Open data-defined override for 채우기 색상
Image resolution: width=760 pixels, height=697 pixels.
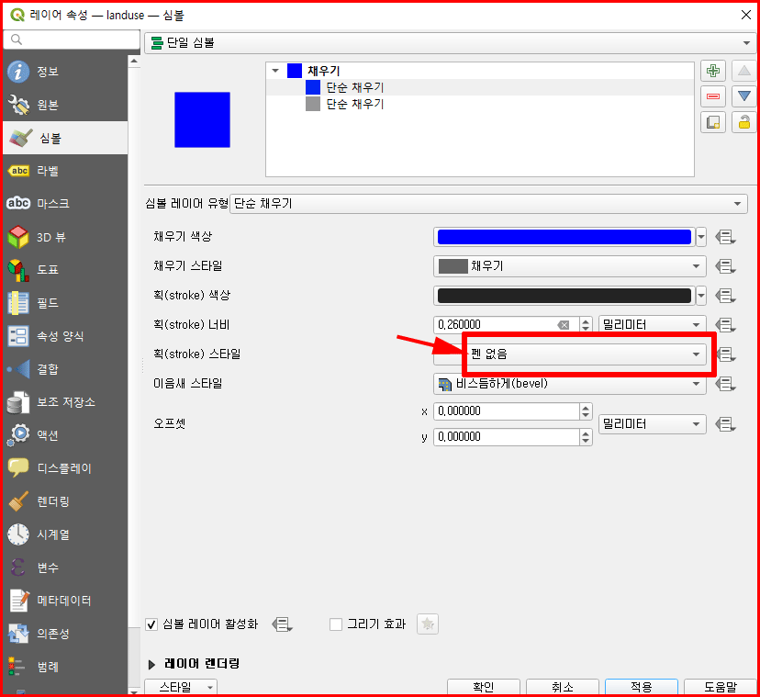(726, 237)
